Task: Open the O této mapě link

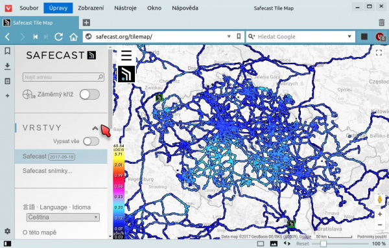Action: (40, 232)
